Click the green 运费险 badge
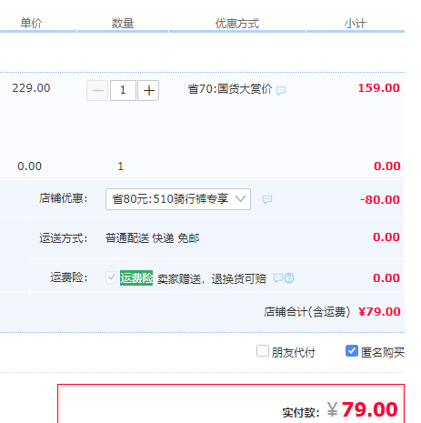 point(136,277)
